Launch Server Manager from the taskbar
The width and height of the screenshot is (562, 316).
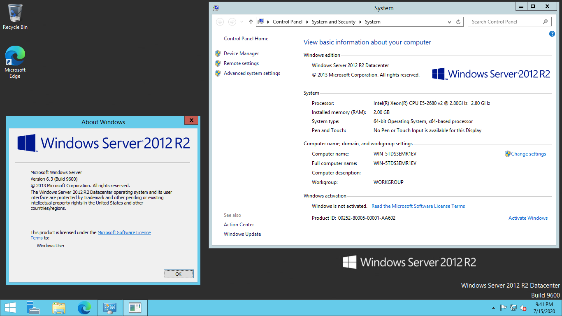pos(33,308)
